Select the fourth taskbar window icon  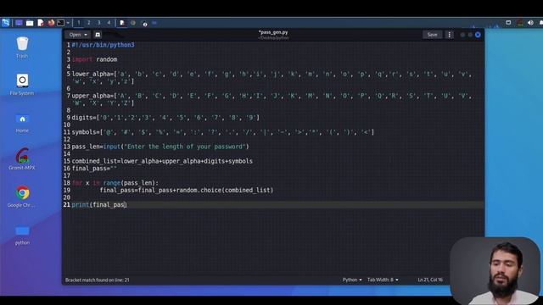(154, 23)
